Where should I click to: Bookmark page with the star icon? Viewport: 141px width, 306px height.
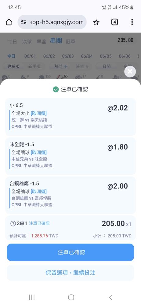[96, 22]
